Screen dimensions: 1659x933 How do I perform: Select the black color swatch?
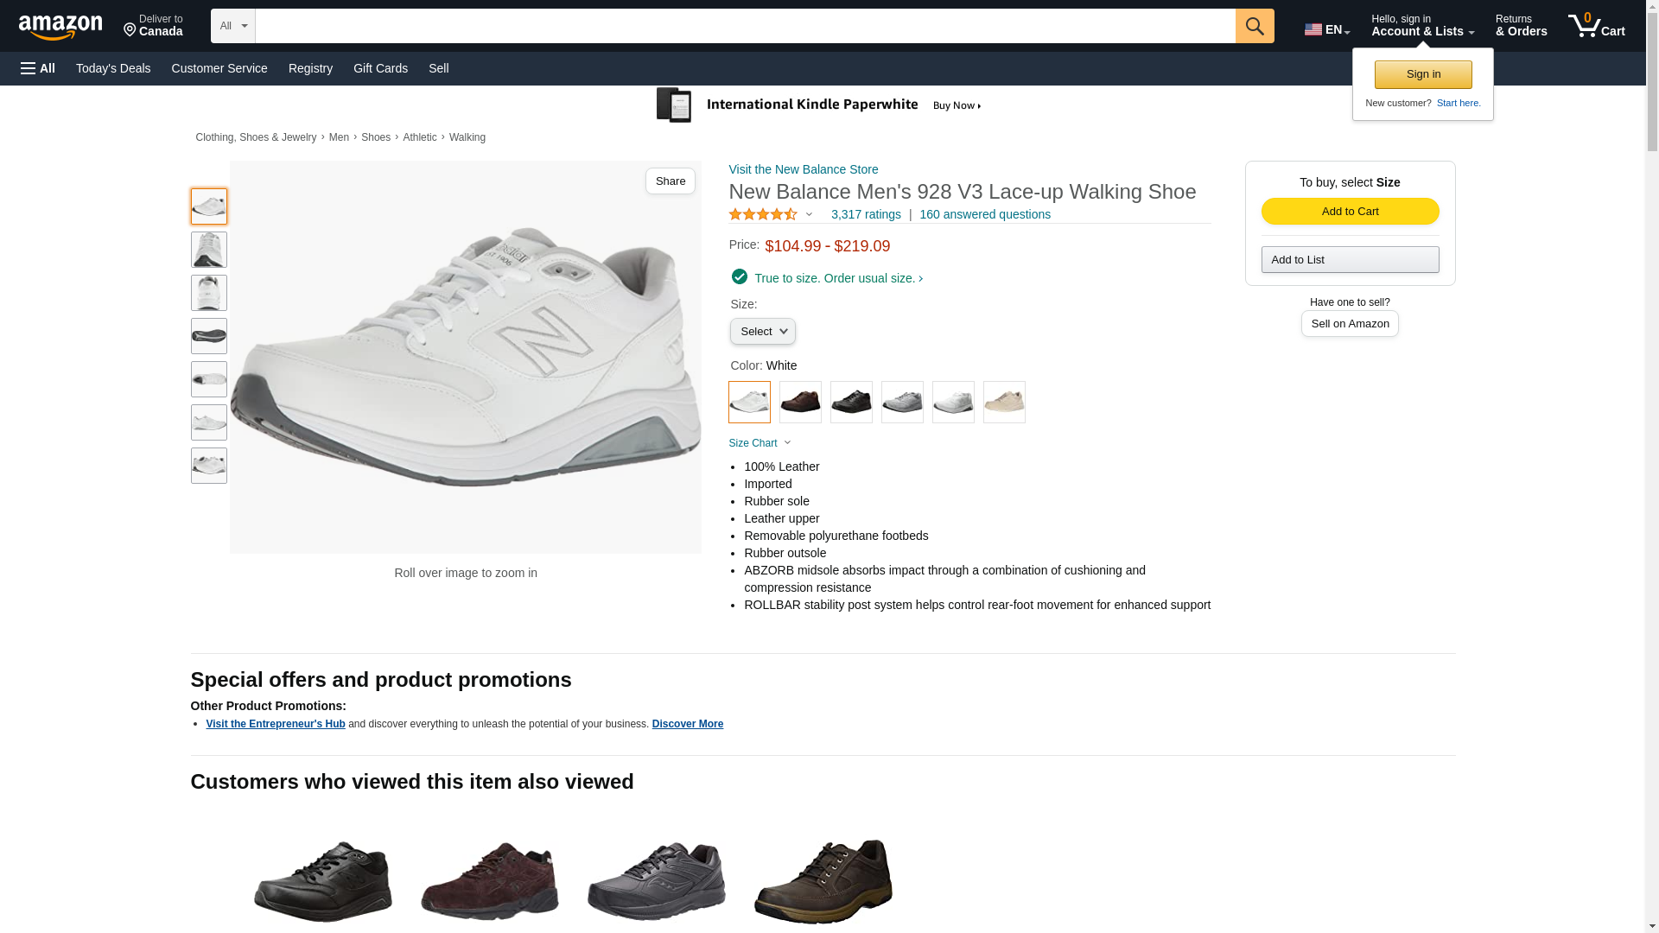pyautogui.click(x=851, y=403)
